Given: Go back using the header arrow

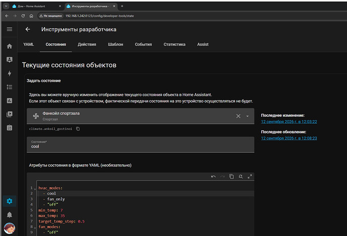Looking at the screenshot, I should tap(28, 30).
